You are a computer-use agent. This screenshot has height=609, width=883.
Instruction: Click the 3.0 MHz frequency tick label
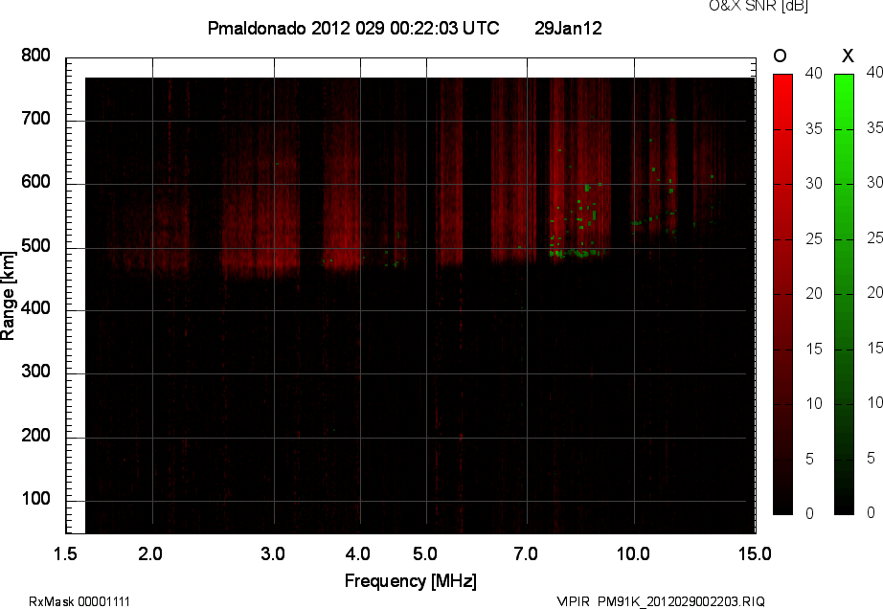[274, 553]
